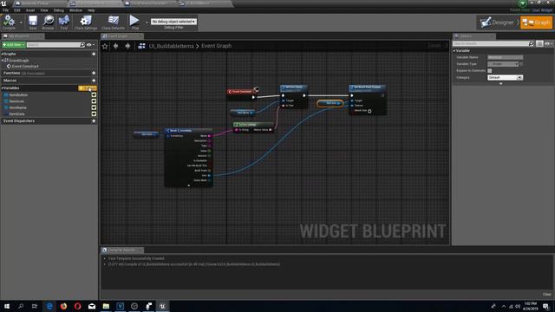The width and height of the screenshot is (555, 312).
Task: Collapse the Graphs section
Action: coord(2,54)
